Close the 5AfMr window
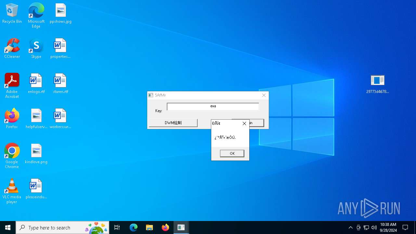Viewport: 416px width, 234px height. 264,95
